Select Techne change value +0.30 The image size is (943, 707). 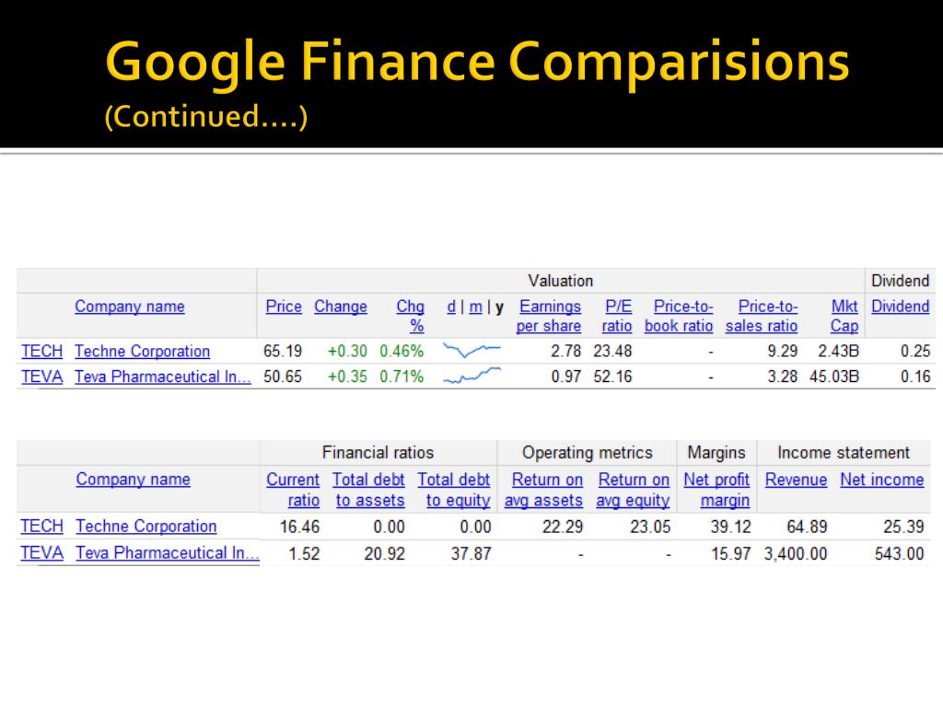347,351
